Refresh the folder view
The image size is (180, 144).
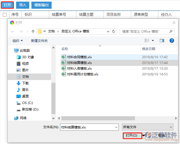(x=114, y=32)
